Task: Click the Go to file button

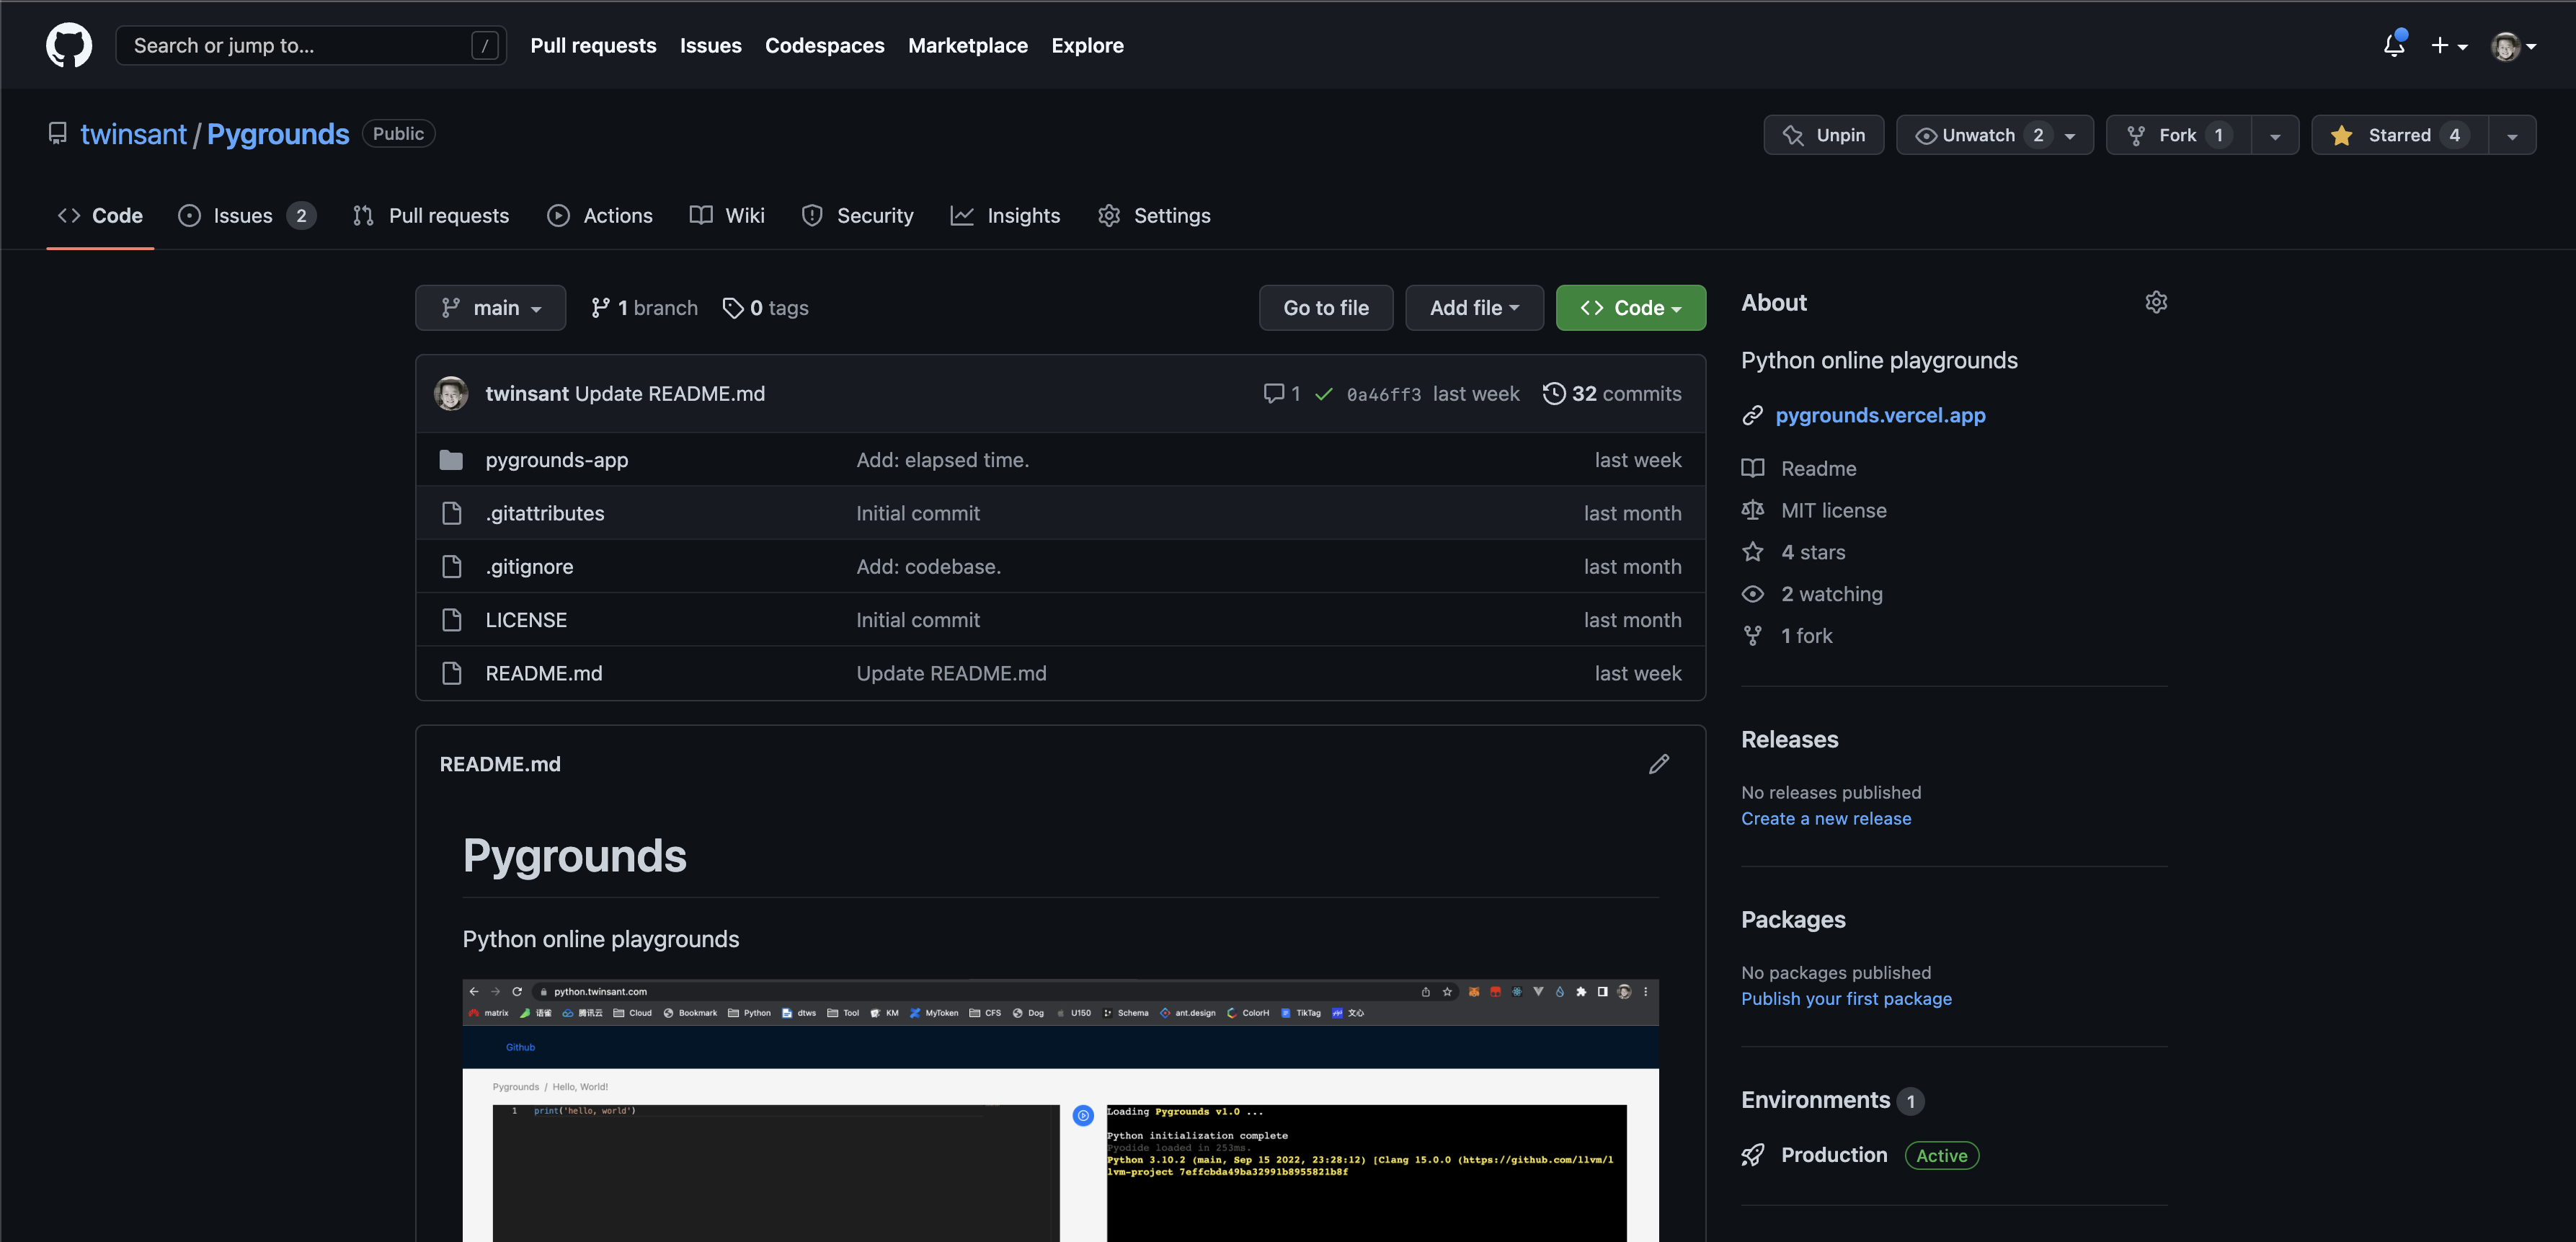Action: [1326, 308]
